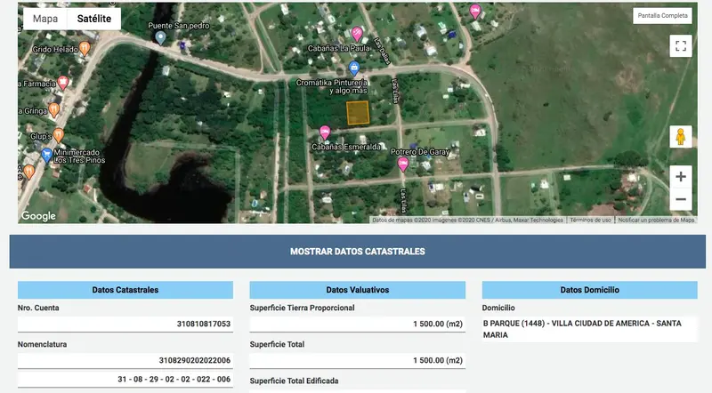The image size is (712, 393).
Task: Click Superficie Total 1 500.00 (m2) value
Action: (x=358, y=360)
